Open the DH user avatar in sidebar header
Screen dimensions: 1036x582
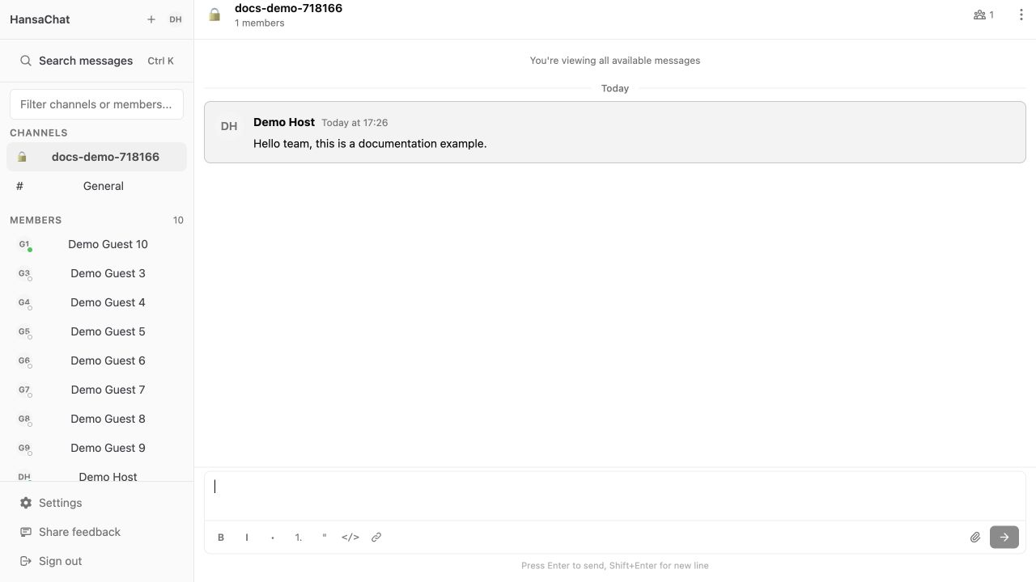point(176,19)
